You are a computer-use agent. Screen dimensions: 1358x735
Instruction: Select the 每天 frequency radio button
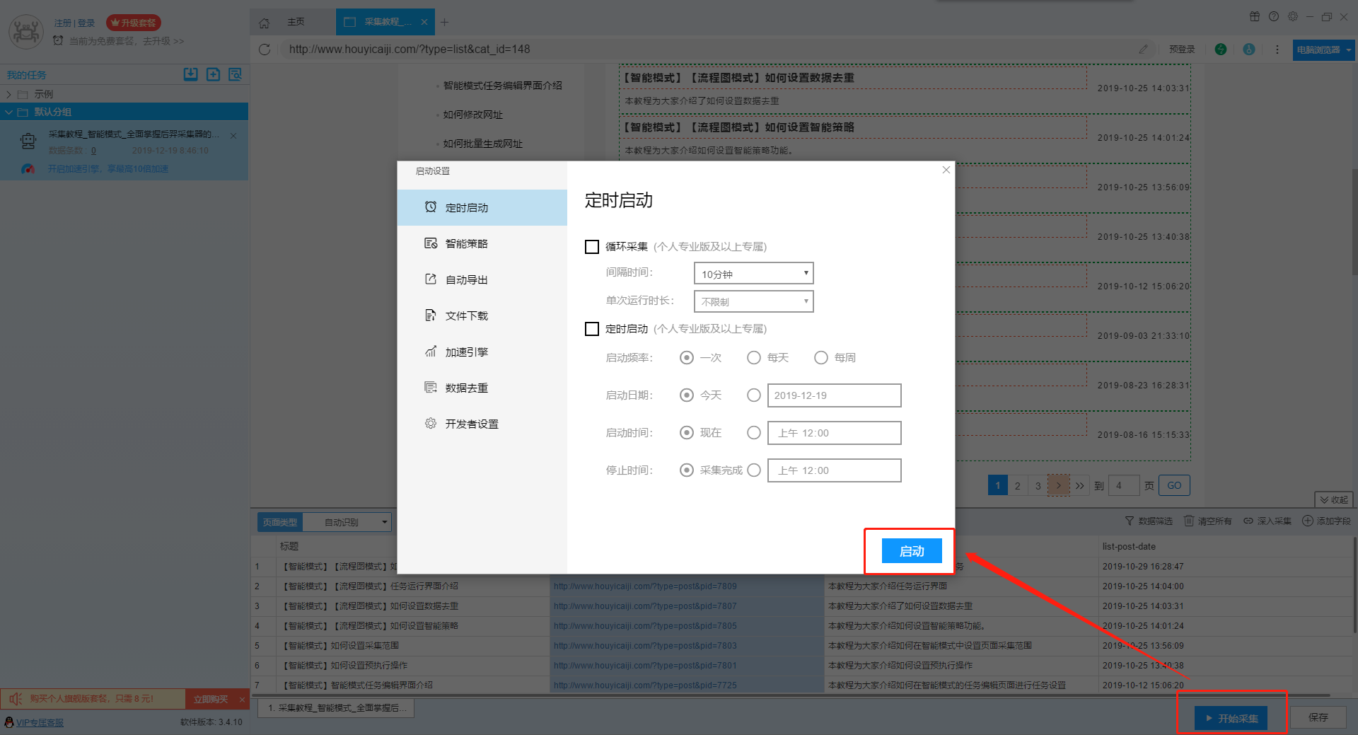[x=754, y=357]
